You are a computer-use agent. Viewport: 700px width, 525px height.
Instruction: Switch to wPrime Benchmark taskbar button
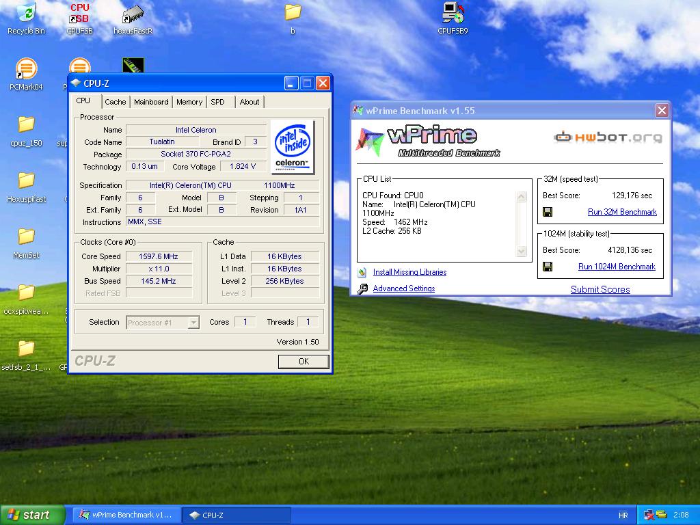coord(126,515)
